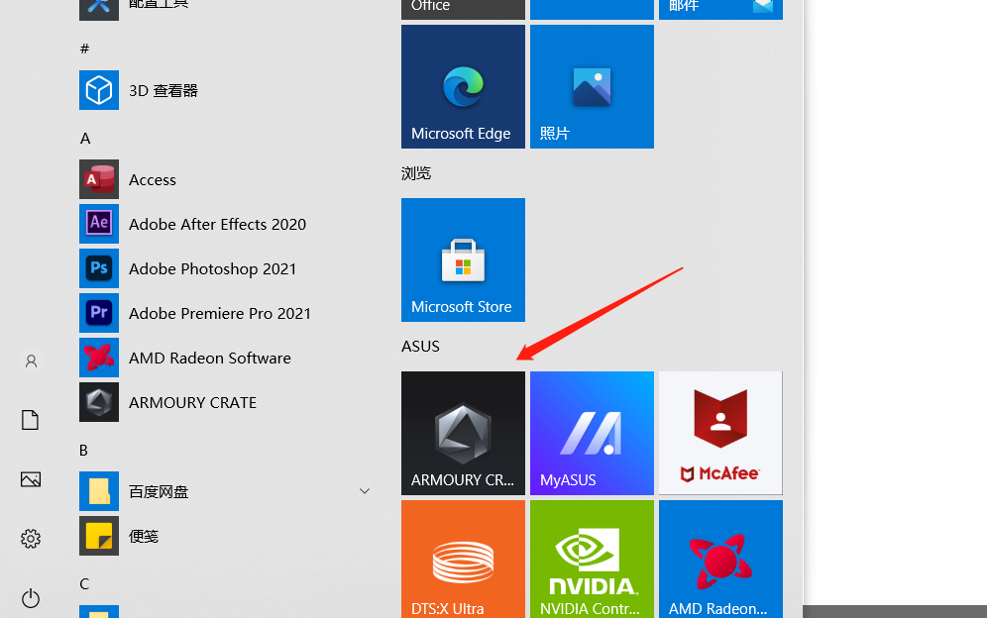The height and width of the screenshot is (618, 987).
Task: Click the ARMOURY CRATE tile in the ASUS group
Action: pos(464,433)
